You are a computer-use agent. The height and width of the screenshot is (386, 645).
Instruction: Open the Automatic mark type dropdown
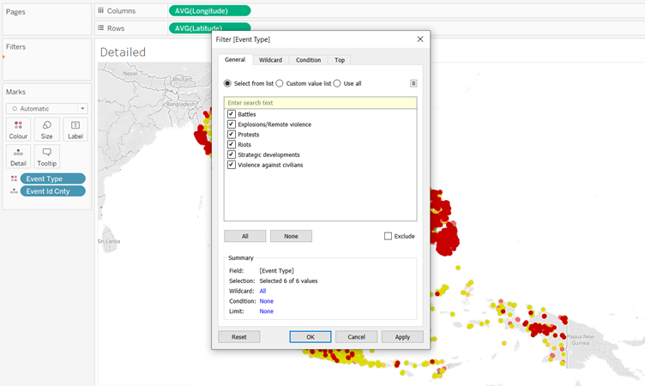point(46,109)
